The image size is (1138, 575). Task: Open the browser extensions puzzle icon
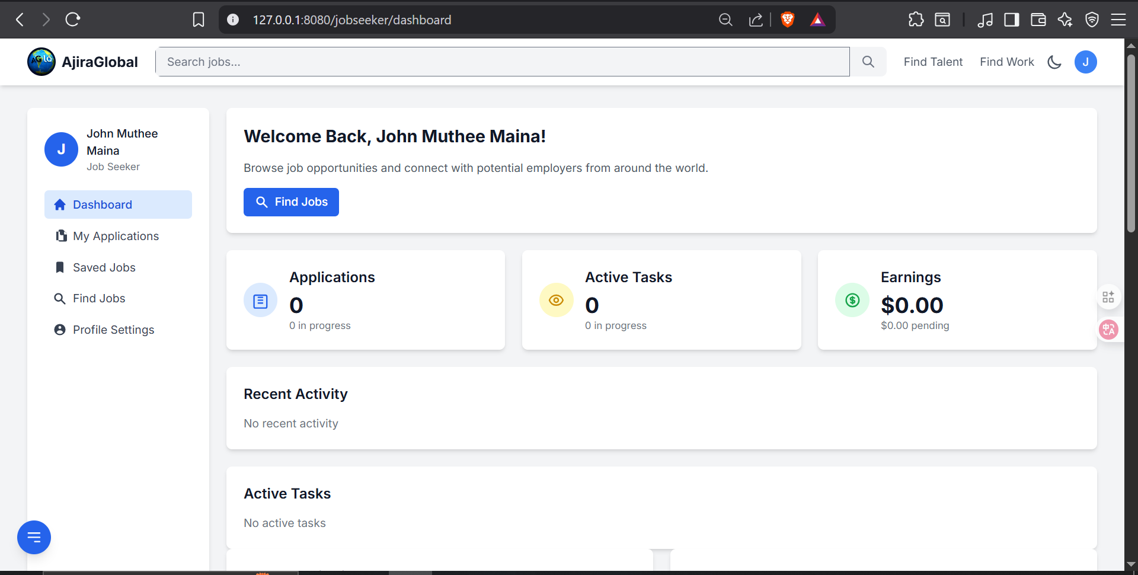pyautogui.click(x=916, y=20)
